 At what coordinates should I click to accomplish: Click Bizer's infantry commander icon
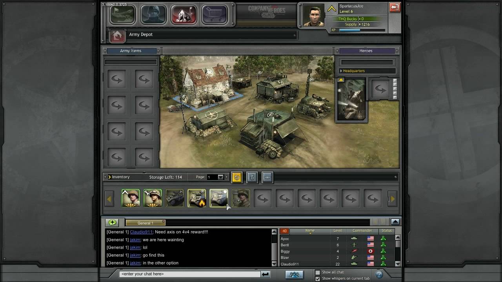pyautogui.click(x=355, y=257)
